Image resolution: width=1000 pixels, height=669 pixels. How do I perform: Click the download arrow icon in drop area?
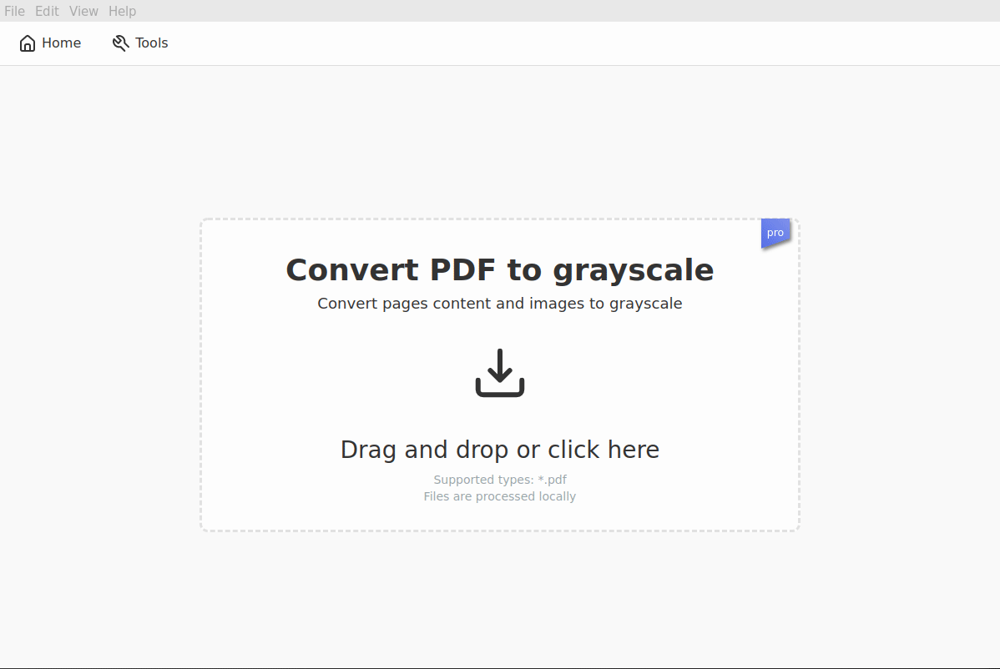pos(499,373)
